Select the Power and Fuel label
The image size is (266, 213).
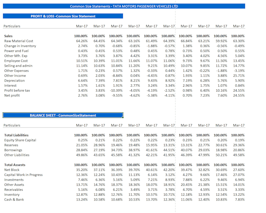click(16, 51)
